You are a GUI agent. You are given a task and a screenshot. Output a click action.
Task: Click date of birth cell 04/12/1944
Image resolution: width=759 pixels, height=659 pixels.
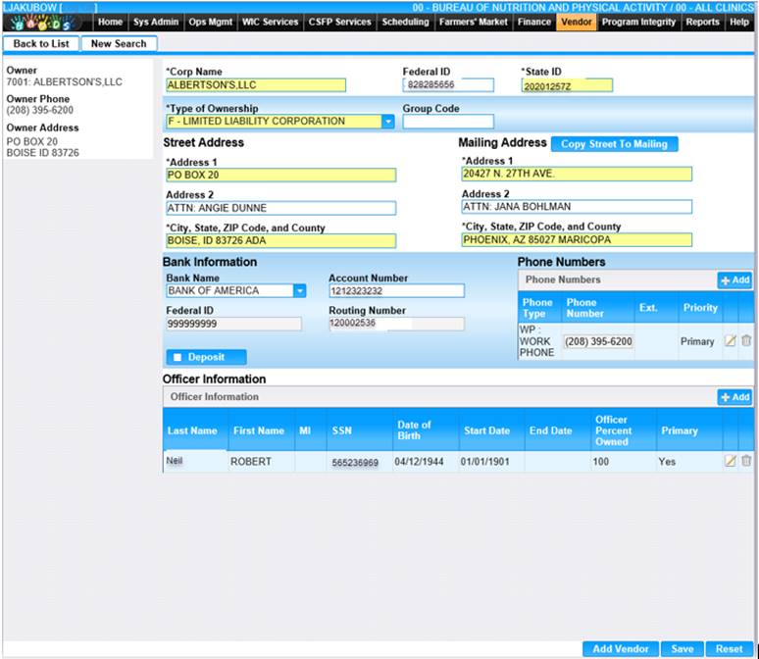[x=425, y=462]
